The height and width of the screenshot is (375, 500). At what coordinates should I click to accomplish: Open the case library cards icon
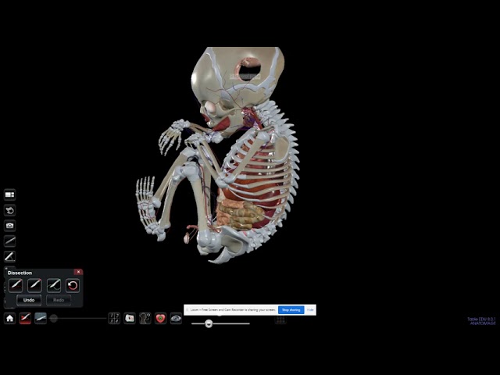click(x=130, y=318)
